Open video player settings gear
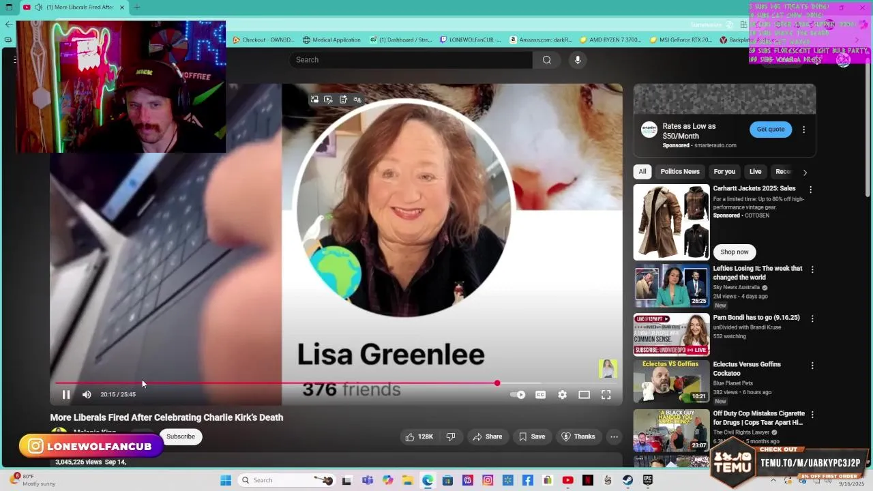This screenshot has width=873, height=491. pos(562,394)
